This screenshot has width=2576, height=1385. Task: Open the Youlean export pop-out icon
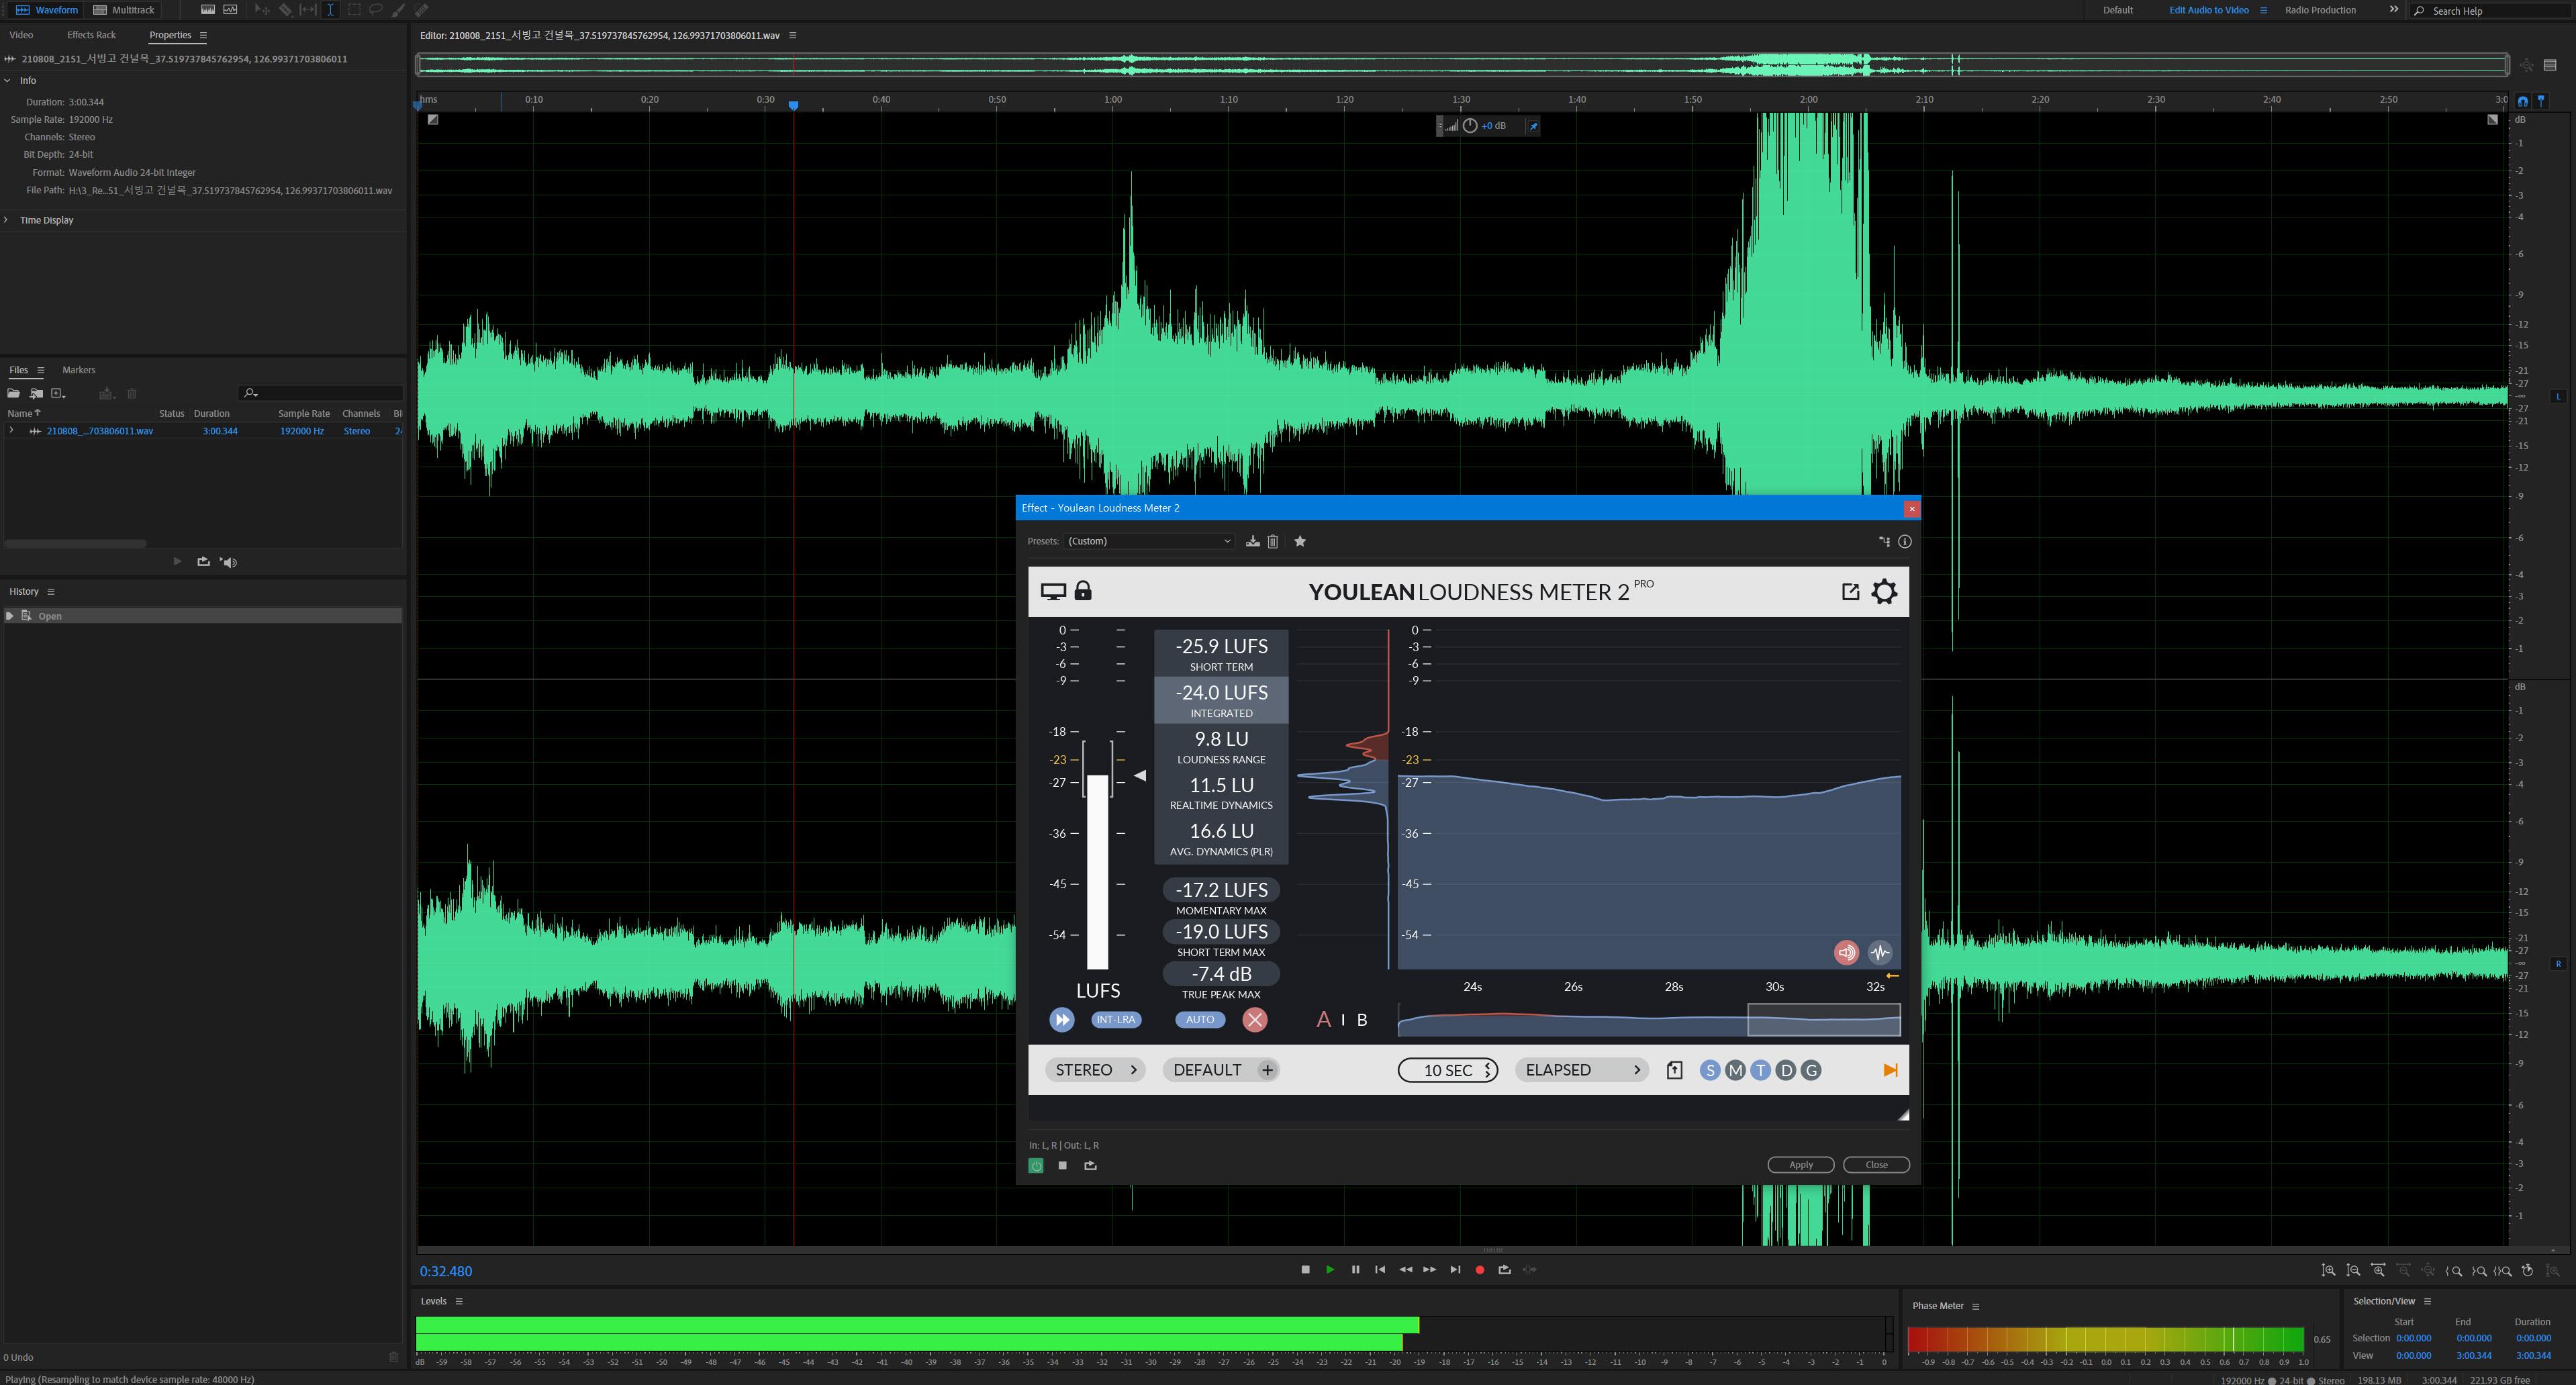(x=1850, y=591)
